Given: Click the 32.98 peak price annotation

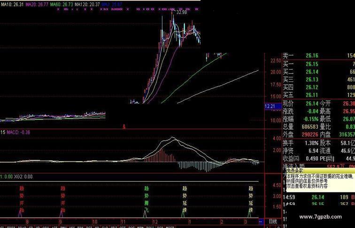Looking at the screenshot, I should (x=182, y=12).
